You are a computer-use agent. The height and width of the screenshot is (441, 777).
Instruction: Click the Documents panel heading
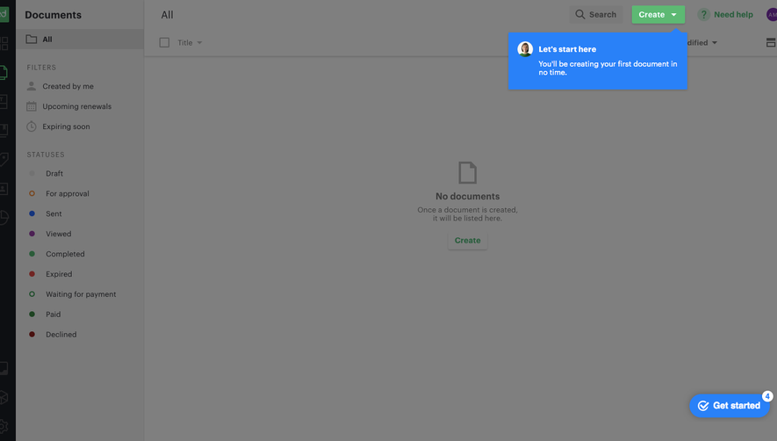(x=53, y=15)
